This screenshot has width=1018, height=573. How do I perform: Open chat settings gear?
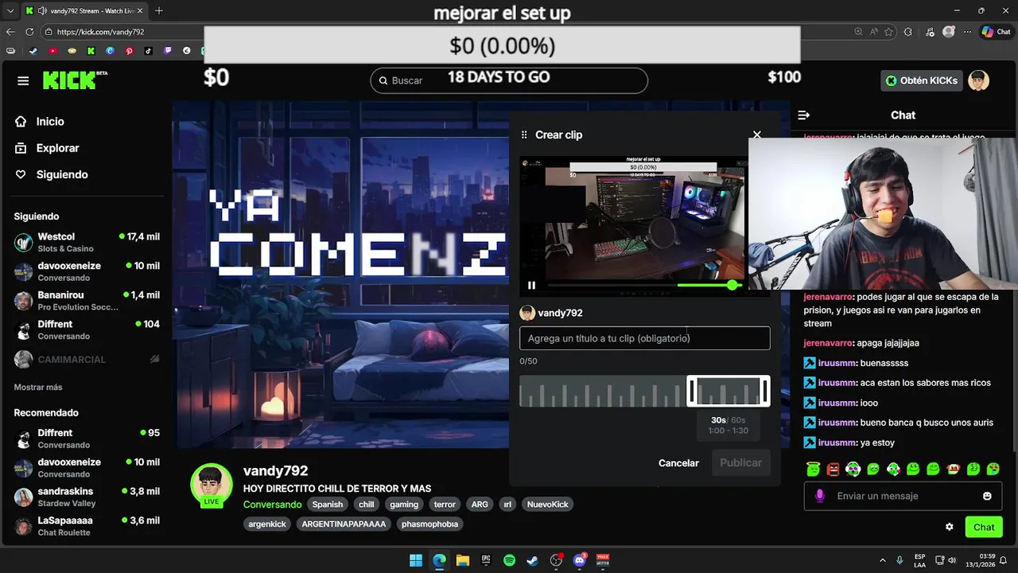coord(949,527)
